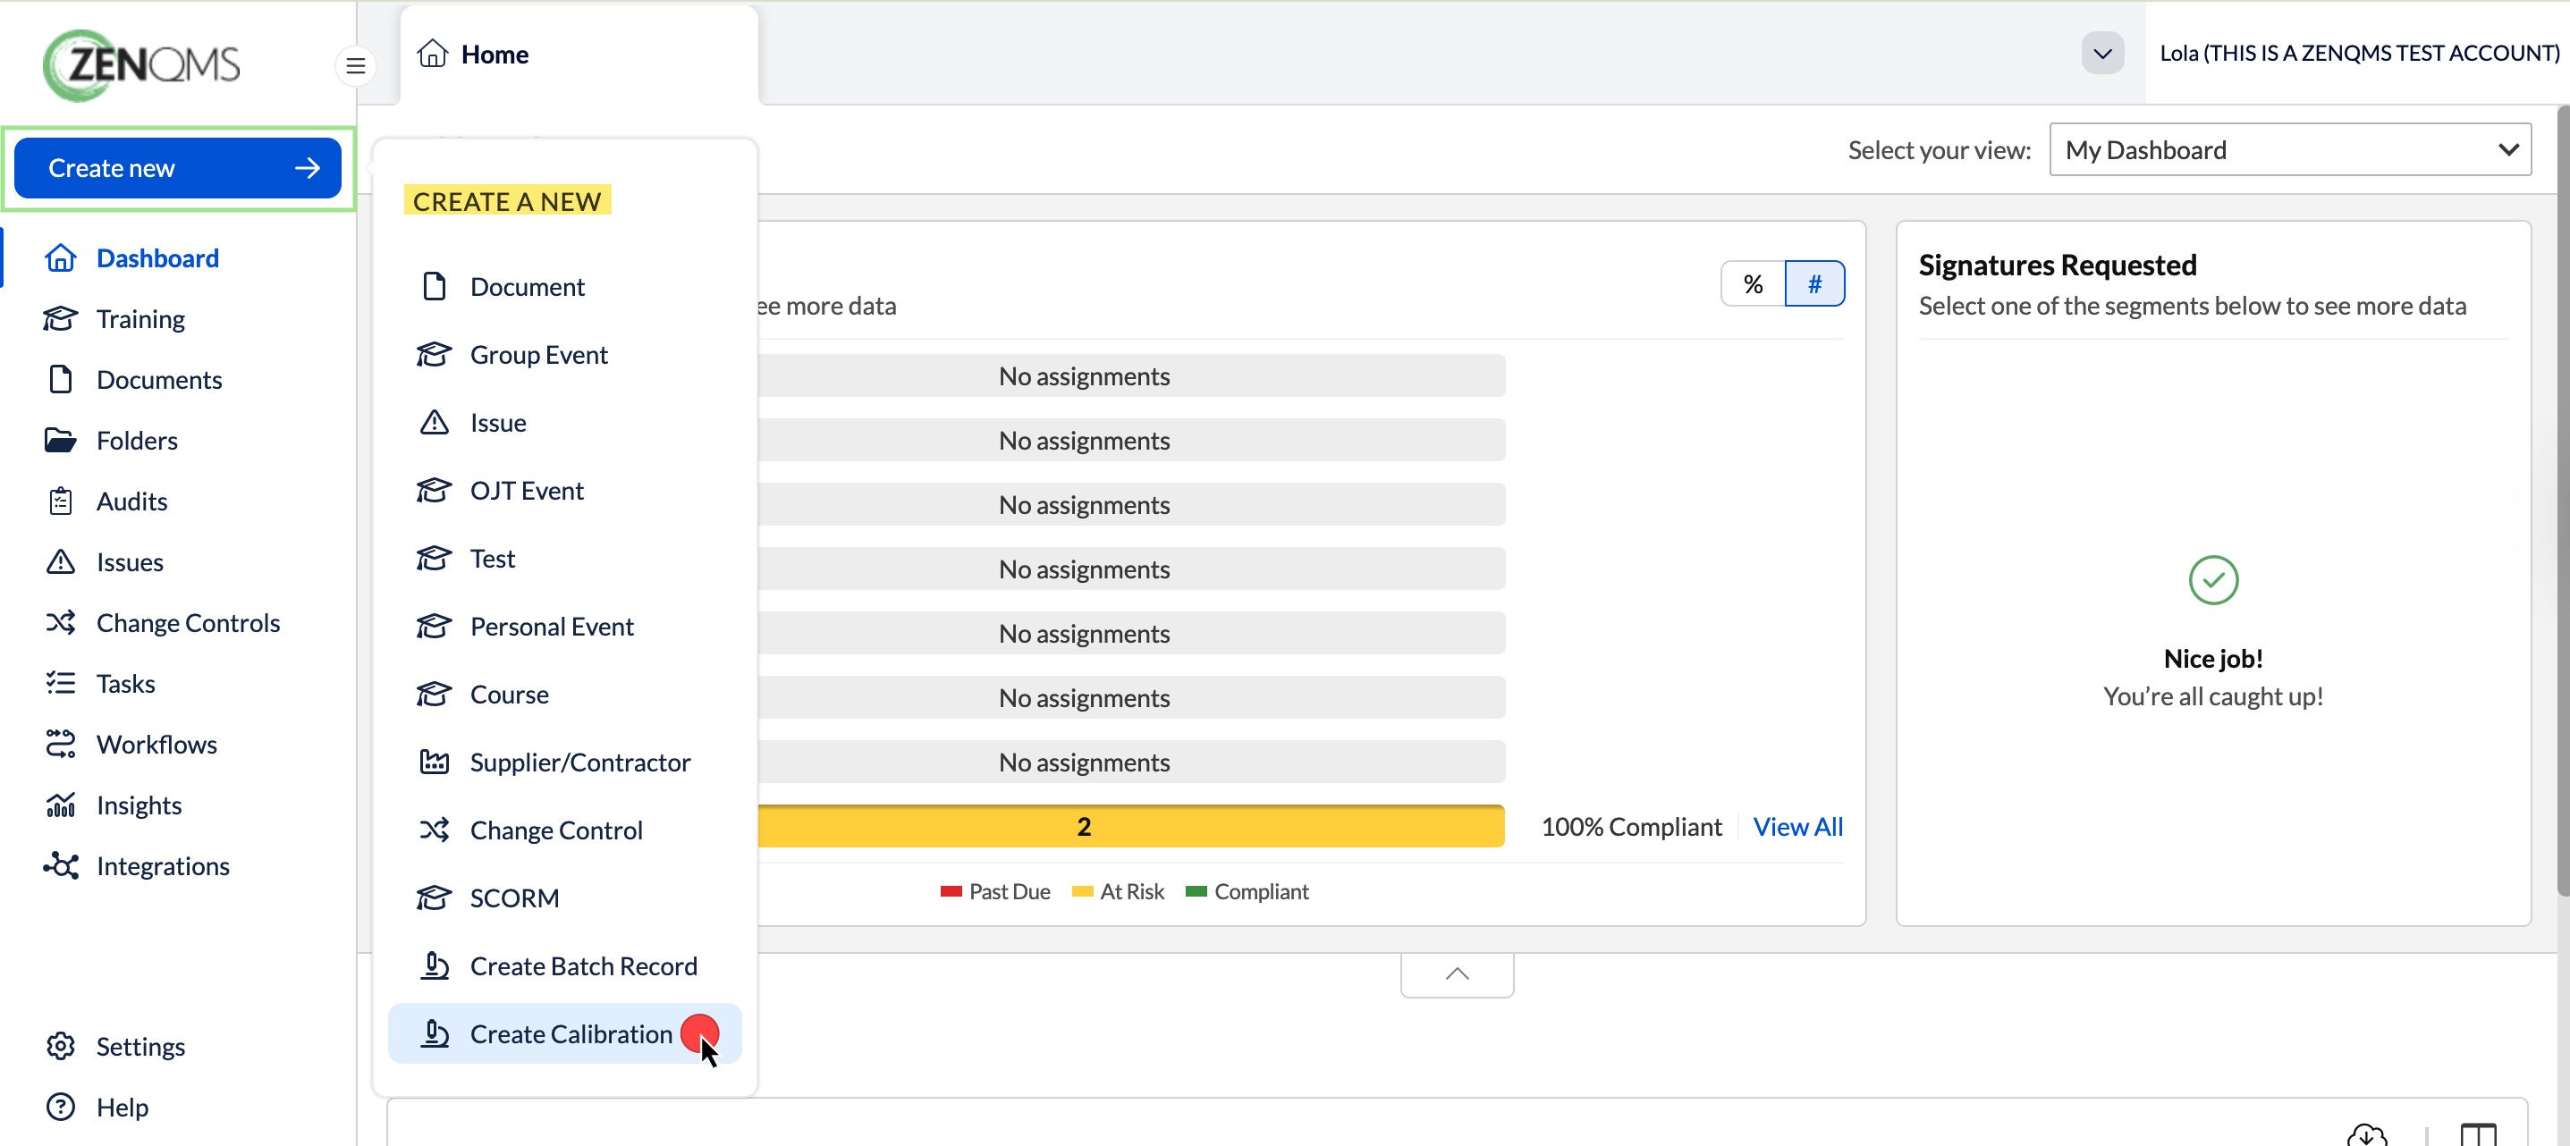Click the green Compliant legend swatch
The height and width of the screenshot is (1146, 2570).
(x=1196, y=891)
